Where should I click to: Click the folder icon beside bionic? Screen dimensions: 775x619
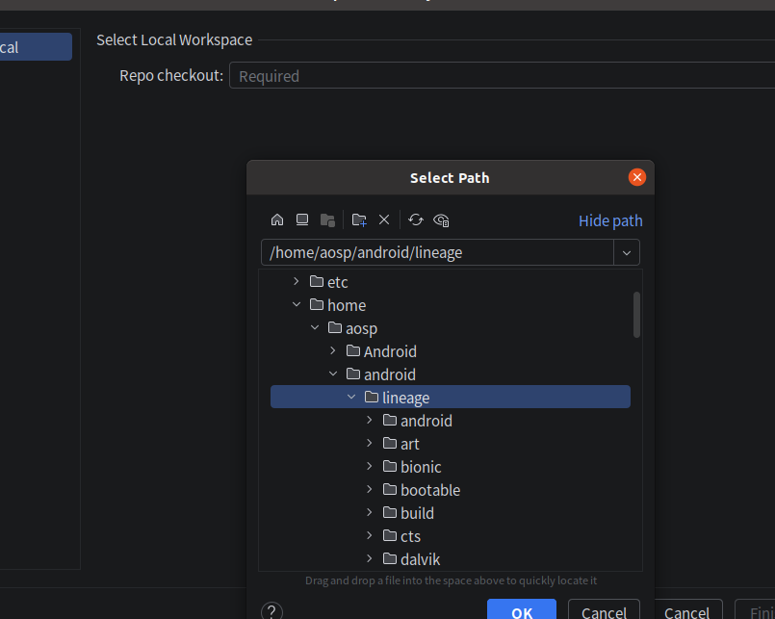390,466
